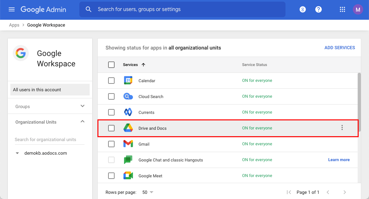Collapse the Organizational Units section
369x199 pixels.
click(x=83, y=122)
